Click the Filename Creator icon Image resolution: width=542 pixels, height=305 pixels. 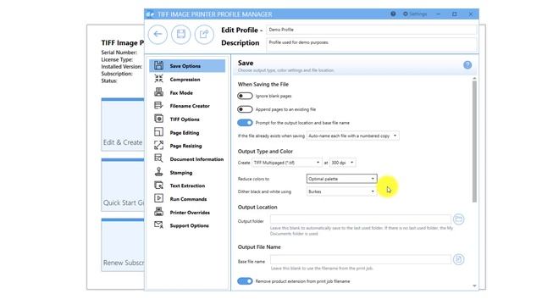pos(158,105)
